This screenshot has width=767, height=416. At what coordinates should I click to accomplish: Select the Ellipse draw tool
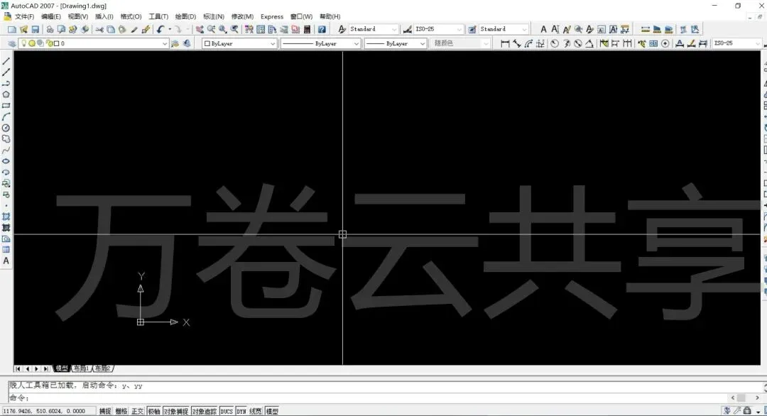[x=6, y=161]
